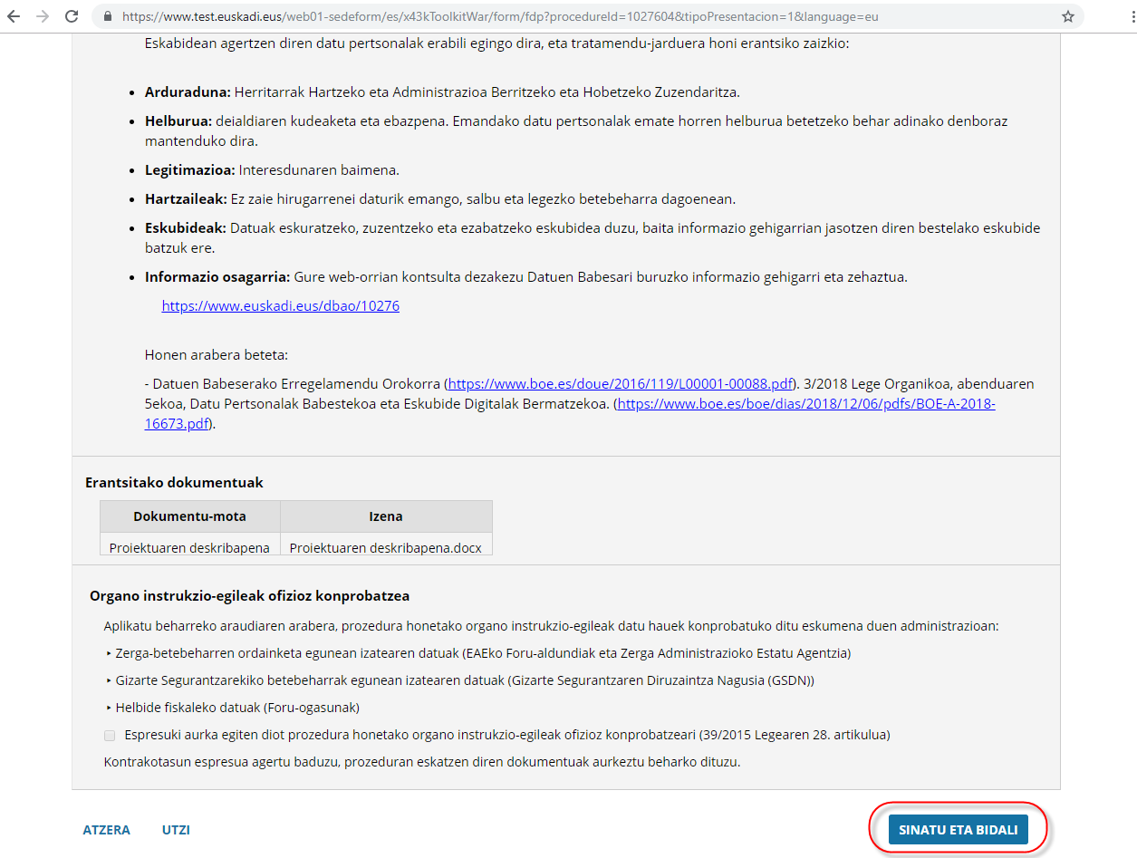Click UTZI to quit the form
This screenshot has height=858, width=1137.
pyautogui.click(x=176, y=830)
